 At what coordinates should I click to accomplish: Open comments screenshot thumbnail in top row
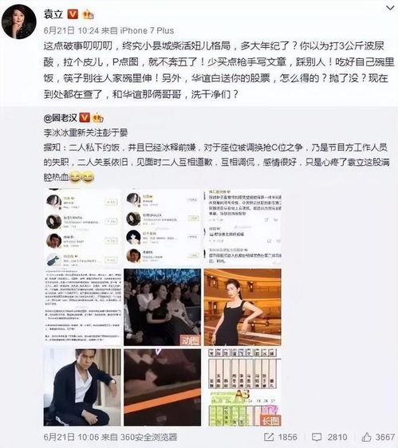pos(242,227)
